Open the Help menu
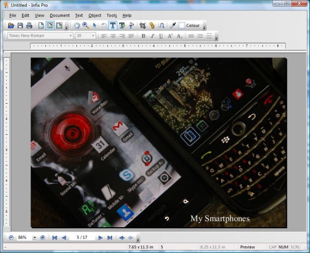Image resolution: width=310 pixels, height=253 pixels. tap(127, 15)
